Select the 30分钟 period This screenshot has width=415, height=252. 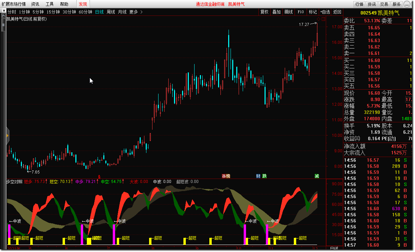[69, 12]
